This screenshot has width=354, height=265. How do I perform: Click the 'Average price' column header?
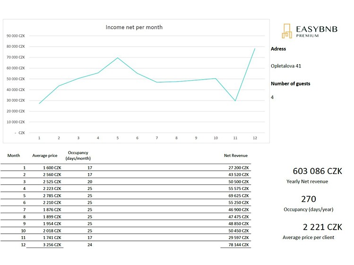(x=45, y=156)
